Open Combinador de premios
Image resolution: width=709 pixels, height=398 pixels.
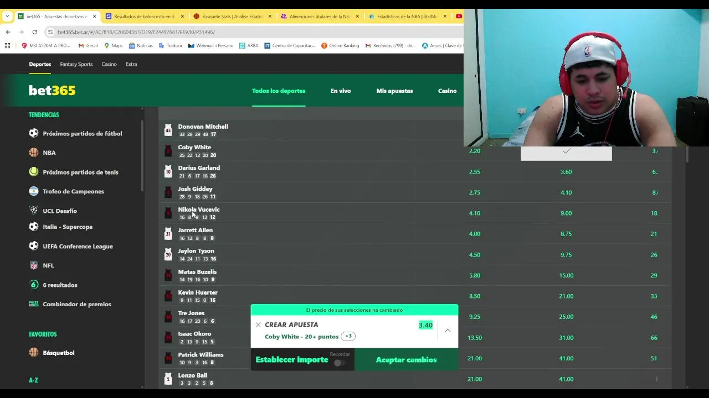pos(76,304)
